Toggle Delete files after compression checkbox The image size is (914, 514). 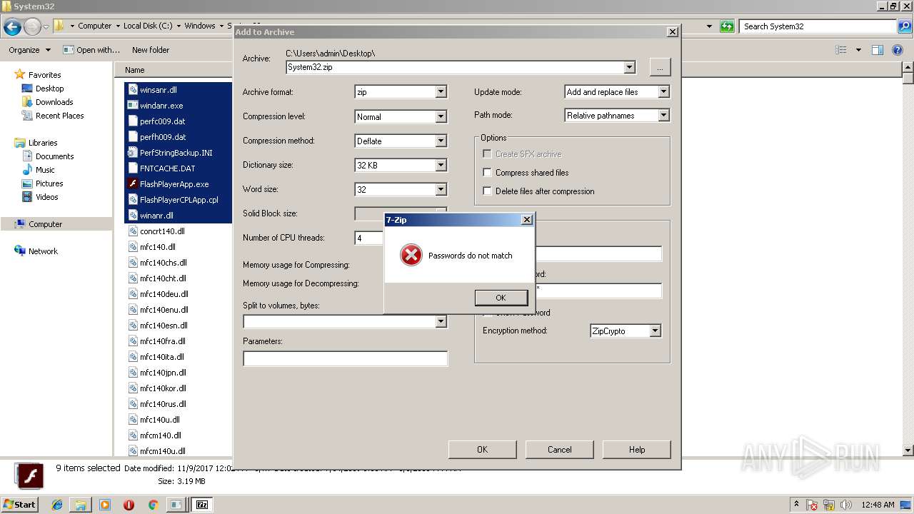click(487, 191)
